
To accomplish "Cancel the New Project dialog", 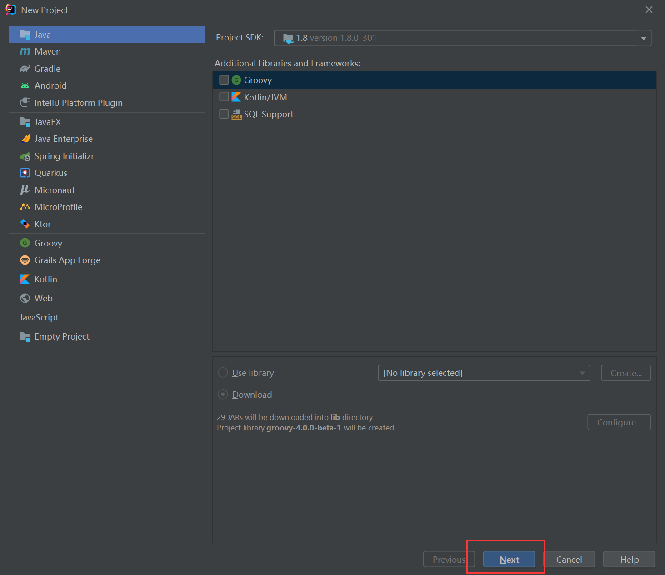I will point(569,560).
